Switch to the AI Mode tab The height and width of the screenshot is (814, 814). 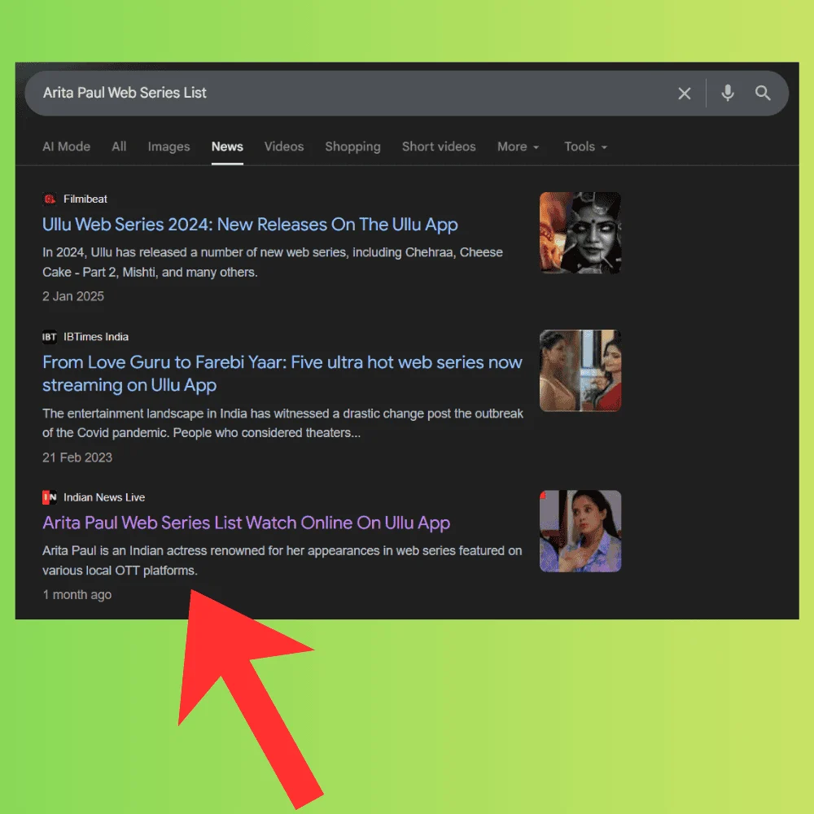(x=66, y=147)
